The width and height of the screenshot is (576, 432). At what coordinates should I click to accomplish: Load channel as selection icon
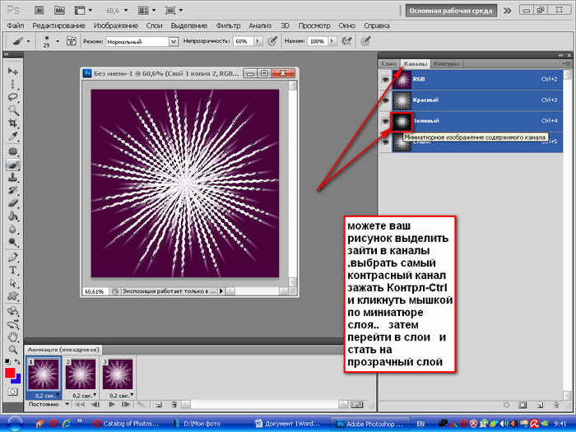point(506,405)
